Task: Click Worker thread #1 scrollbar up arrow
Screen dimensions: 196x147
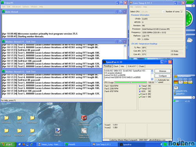Action: tap(125, 46)
